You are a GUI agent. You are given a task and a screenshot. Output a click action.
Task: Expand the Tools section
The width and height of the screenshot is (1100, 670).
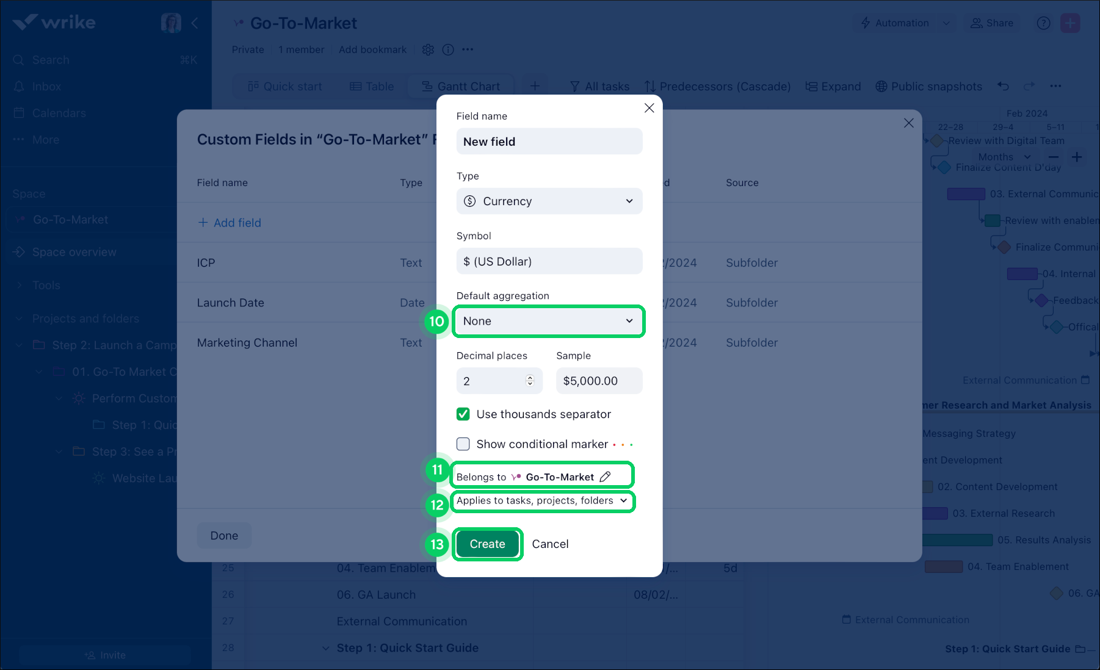pyautogui.click(x=19, y=286)
